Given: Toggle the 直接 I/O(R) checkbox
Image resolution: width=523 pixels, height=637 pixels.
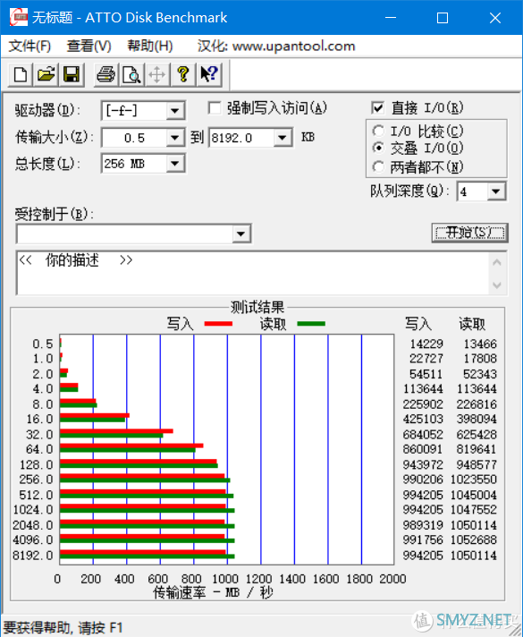Looking at the screenshot, I should [377, 108].
